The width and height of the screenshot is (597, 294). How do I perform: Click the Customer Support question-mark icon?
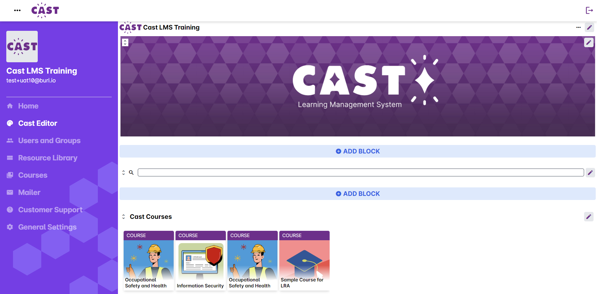(x=10, y=210)
